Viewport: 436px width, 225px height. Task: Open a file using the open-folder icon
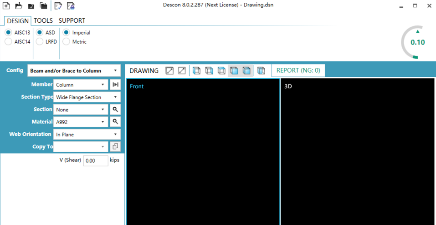19,5
